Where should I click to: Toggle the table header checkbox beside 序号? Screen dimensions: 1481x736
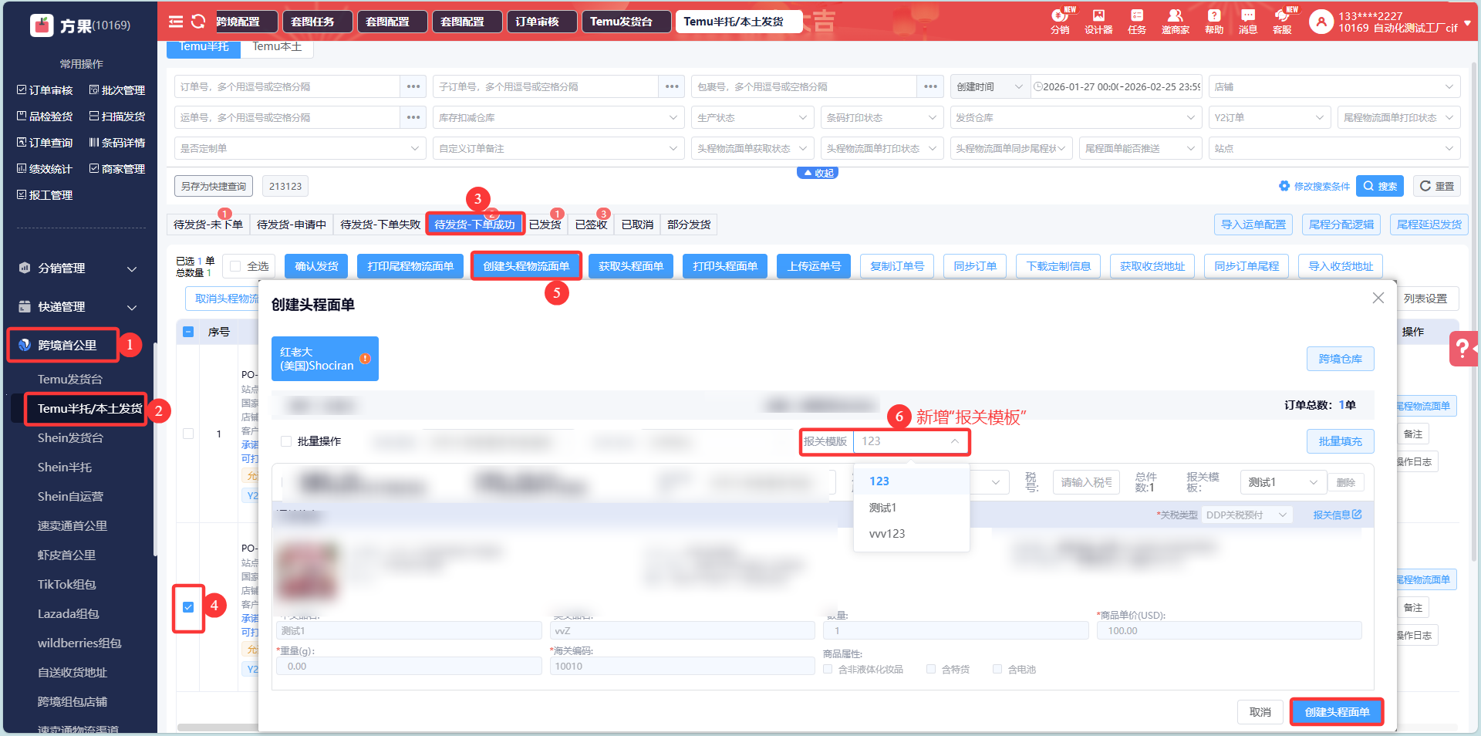188,332
